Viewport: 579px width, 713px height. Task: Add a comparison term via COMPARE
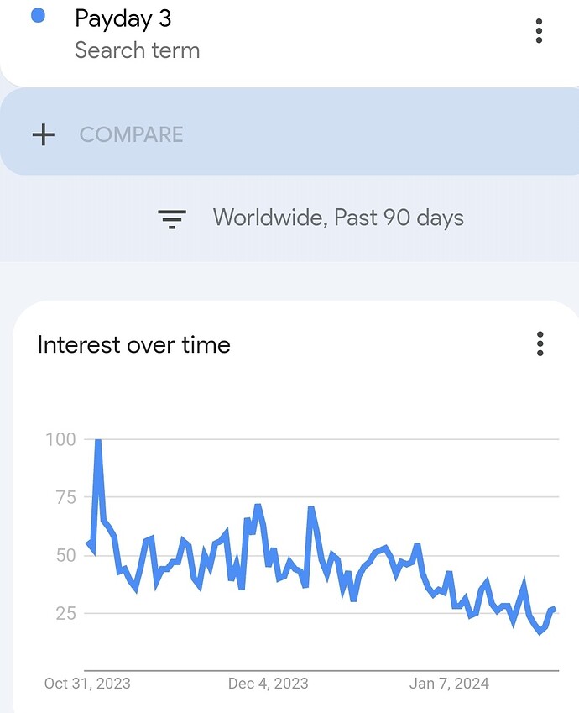point(132,135)
